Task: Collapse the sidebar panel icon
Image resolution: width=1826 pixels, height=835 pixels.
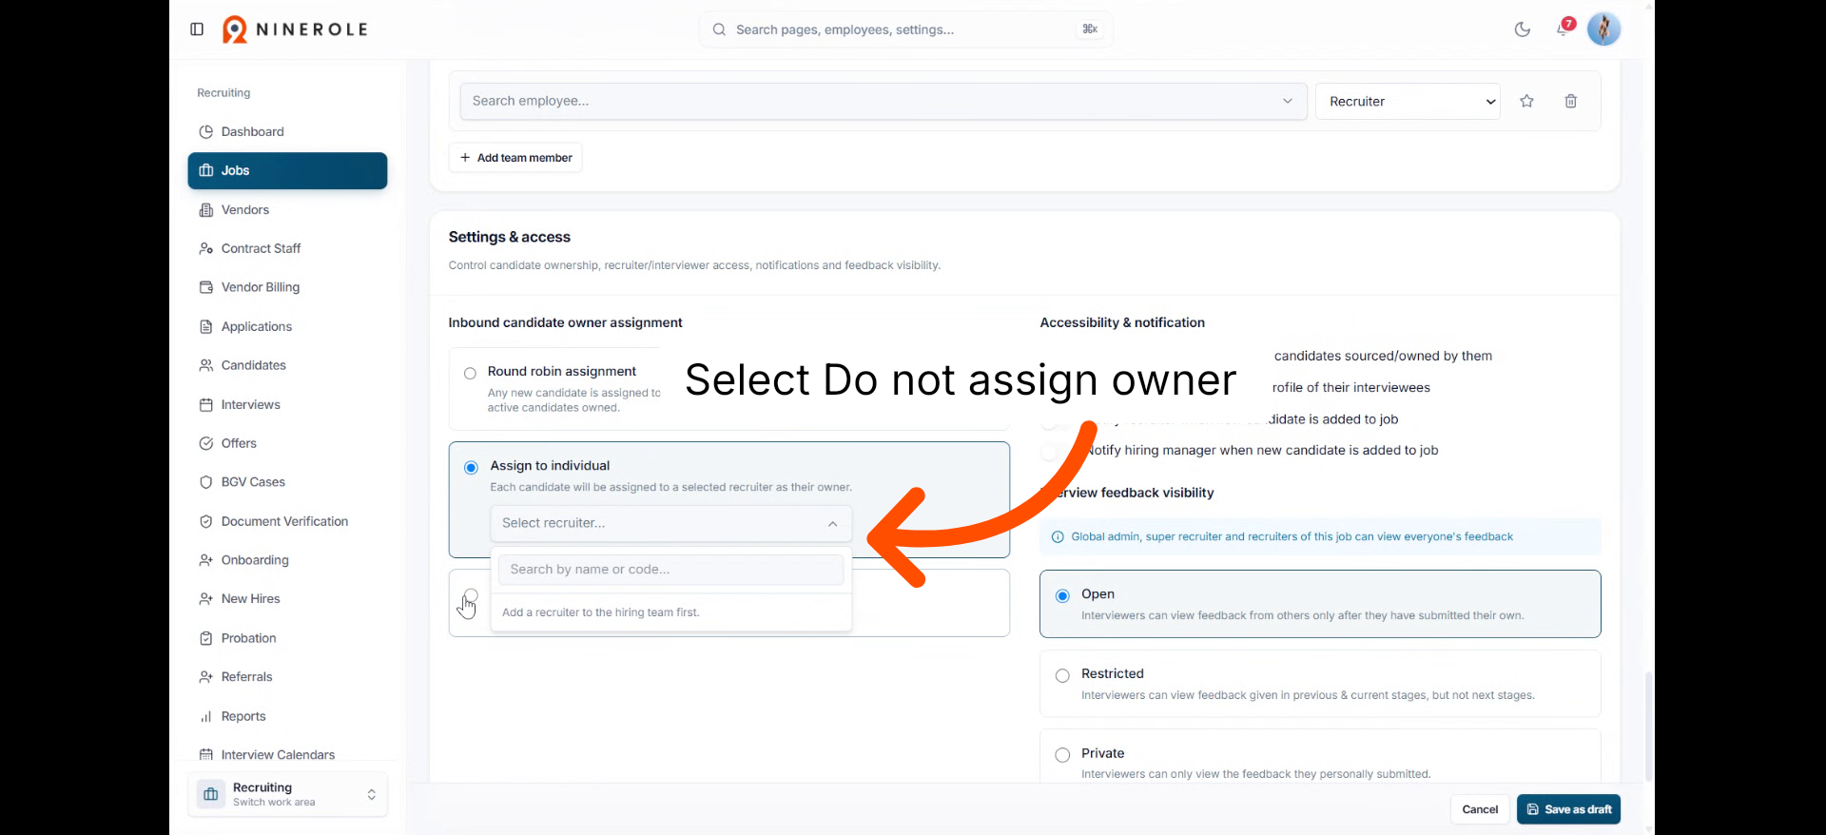Action: pyautogui.click(x=197, y=29)
